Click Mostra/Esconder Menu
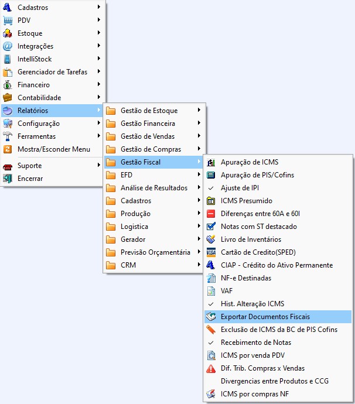The image size is (355, 404). click(x=54, y=149)
